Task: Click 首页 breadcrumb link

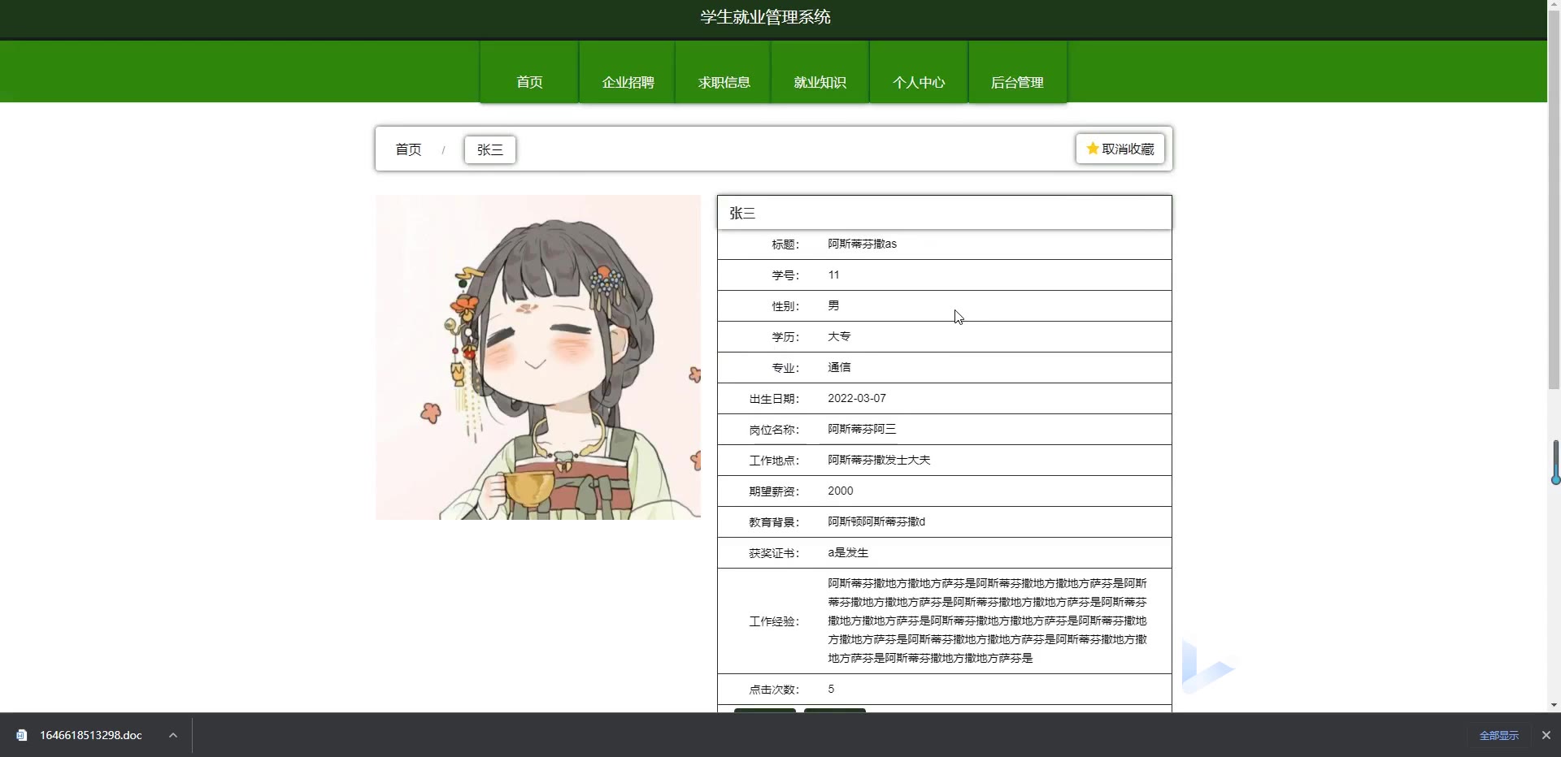Action: pos(408,149)
